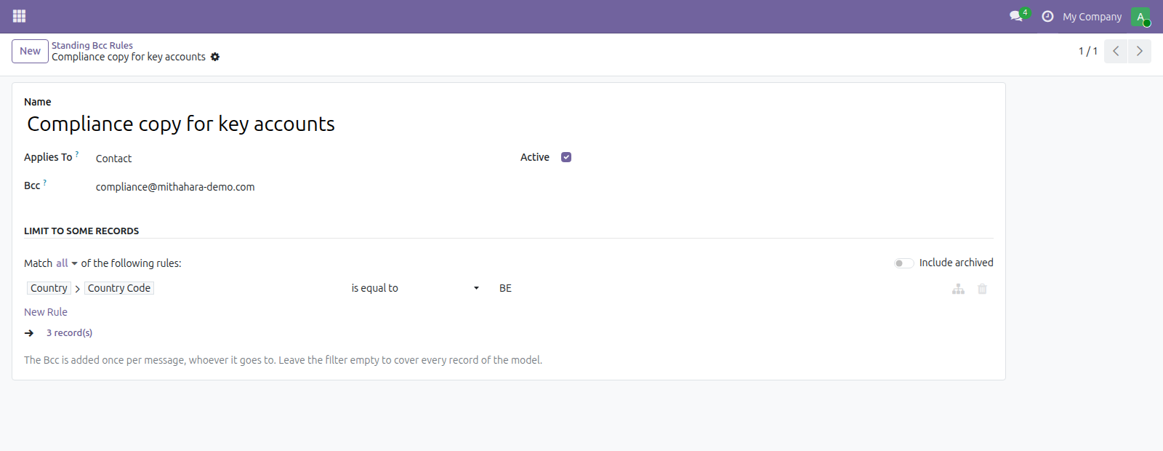This screenshot has width=1163, height=451.
Task: Edit the Name field title
Action: [509, 124]
